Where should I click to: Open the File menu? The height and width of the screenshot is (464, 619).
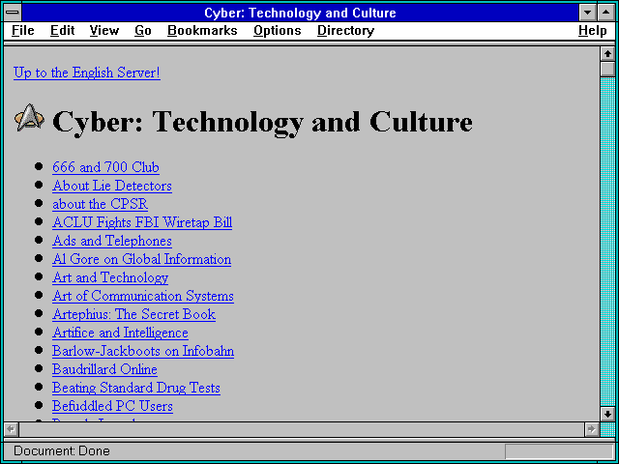[x=23, y=30]
